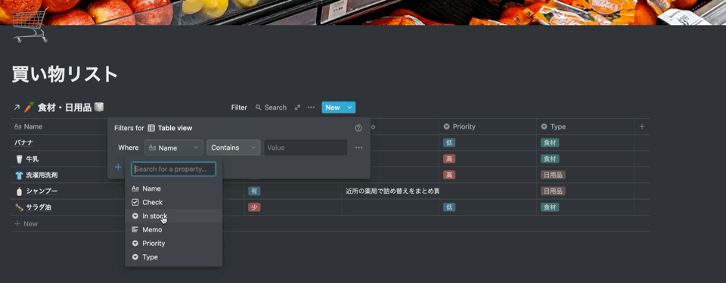The image size is (726, 283).
Task: Open the Contains condition dropdown
Action: 234,148
